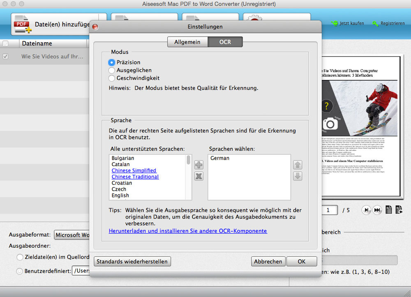Select German in chosen languages list

click(220, 158)
